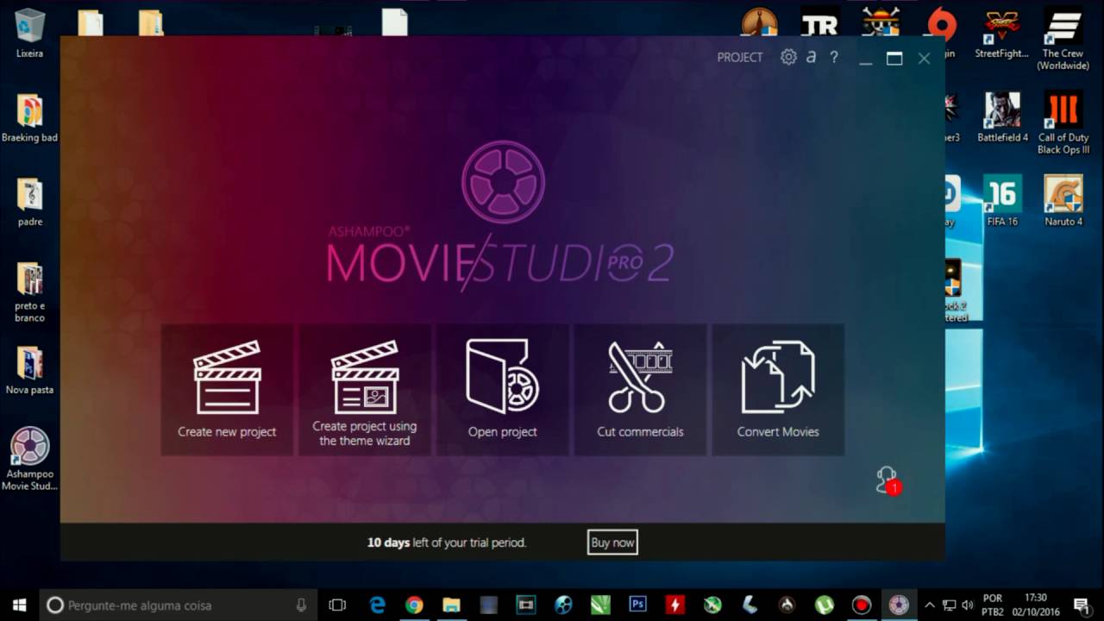1104x621 pixels.
Task: Click the '10 days left of your trial period' text
Action: coord(447,543)
